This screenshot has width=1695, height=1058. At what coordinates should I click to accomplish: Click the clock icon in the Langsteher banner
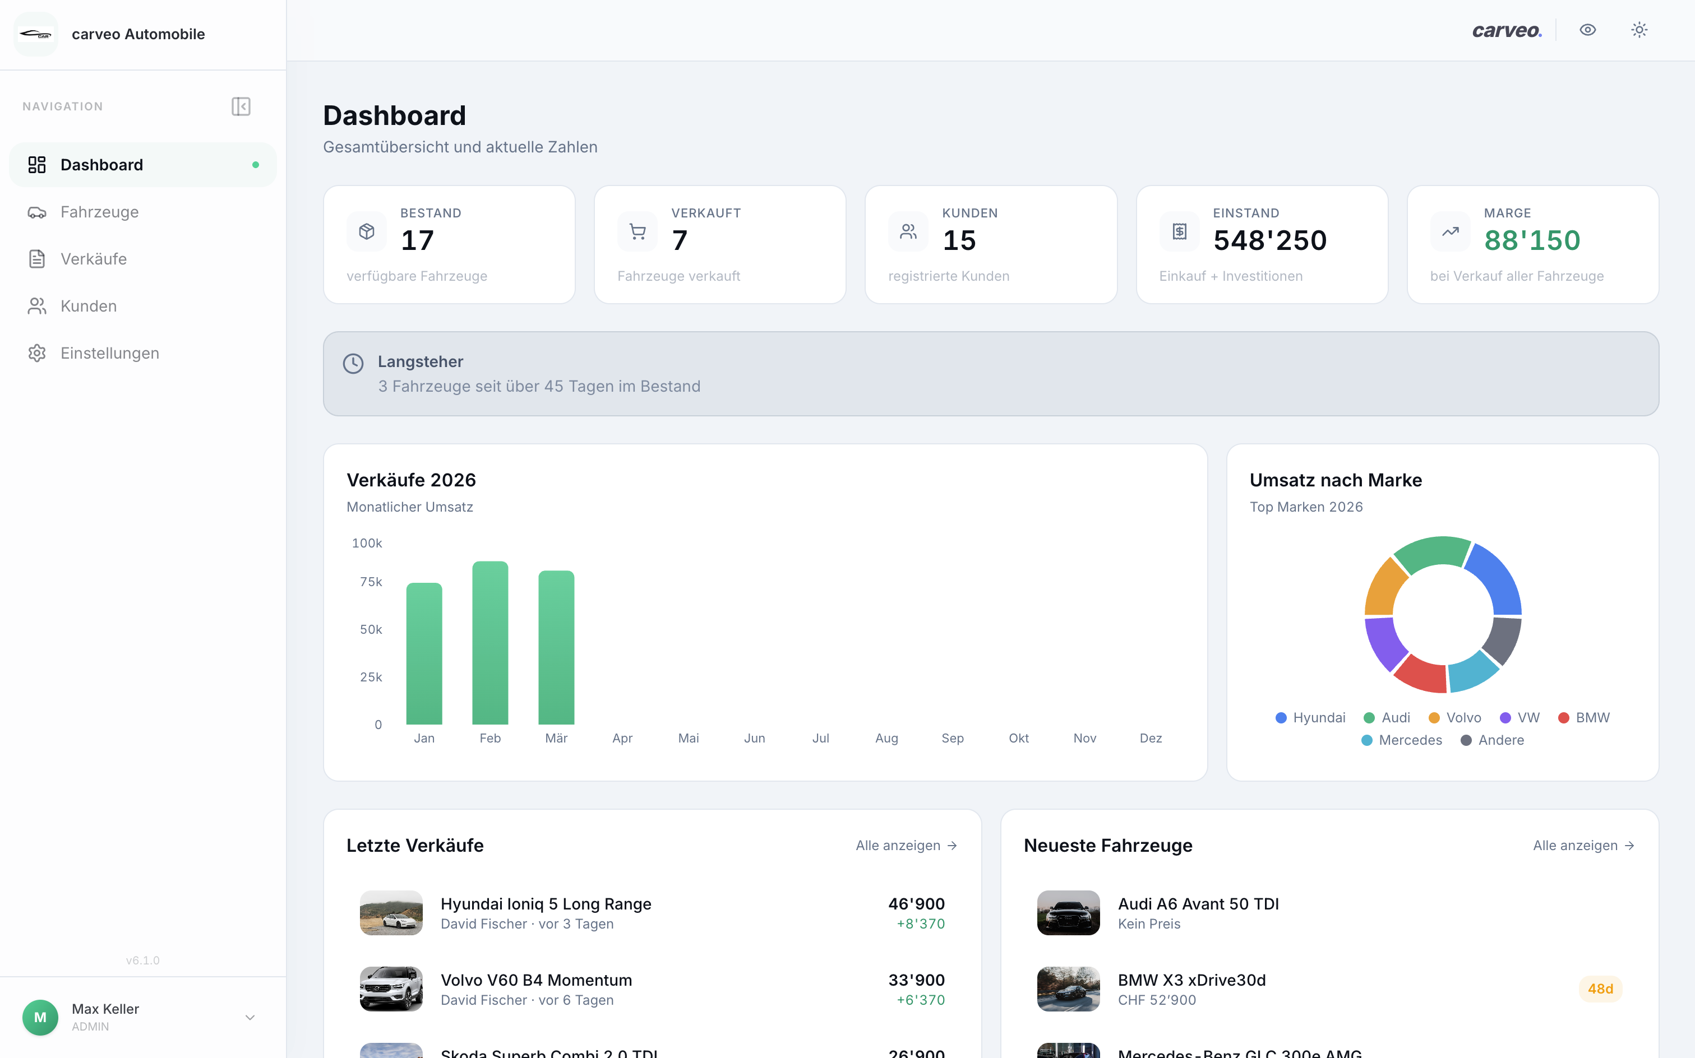pos(354,363)
